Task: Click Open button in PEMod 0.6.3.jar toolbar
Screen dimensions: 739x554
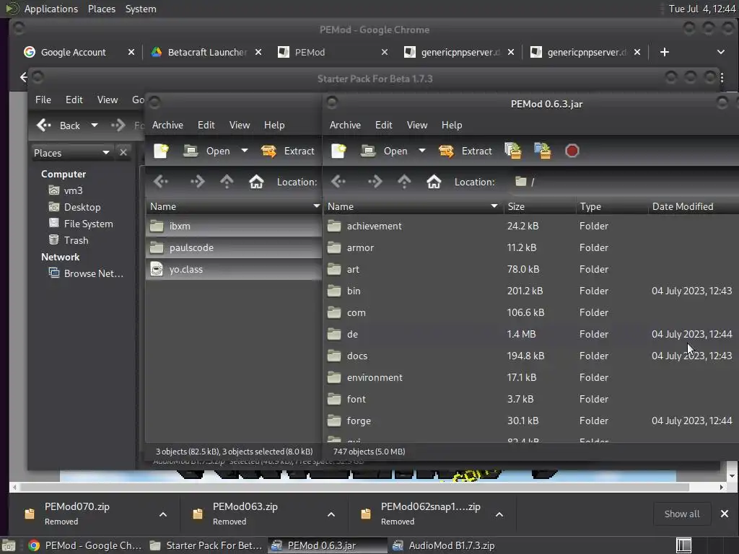Action: 384,151
